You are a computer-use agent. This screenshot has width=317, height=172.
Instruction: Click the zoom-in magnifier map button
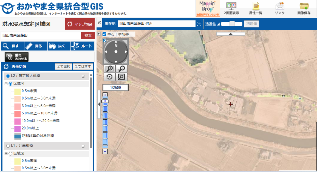tap(109, 69)
